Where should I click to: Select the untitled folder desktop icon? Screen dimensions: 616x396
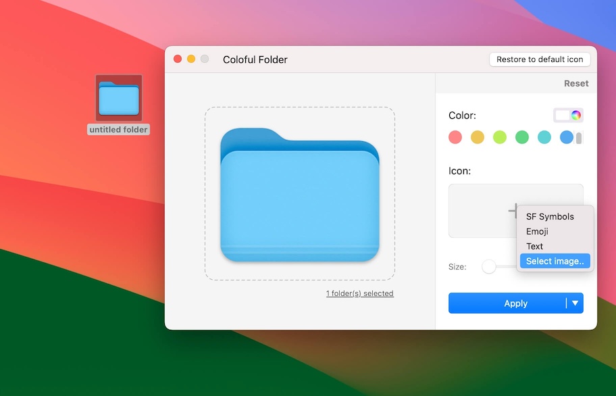tap(119, 98)
